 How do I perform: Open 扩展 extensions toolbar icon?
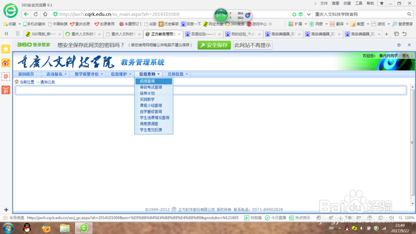coord(295,24)
